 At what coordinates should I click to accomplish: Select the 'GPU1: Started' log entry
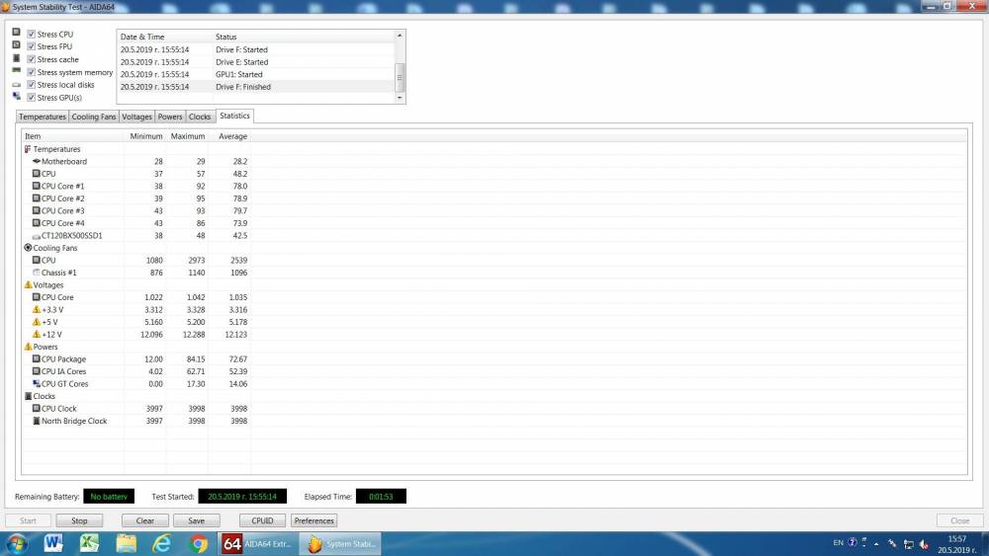click(255, 74)
